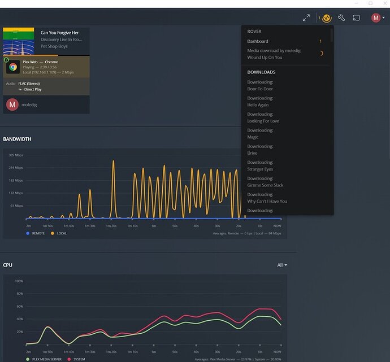Toggle the SYSTEM CPU legend item
This screenshot has width=390, height=362.
(76, 359)
